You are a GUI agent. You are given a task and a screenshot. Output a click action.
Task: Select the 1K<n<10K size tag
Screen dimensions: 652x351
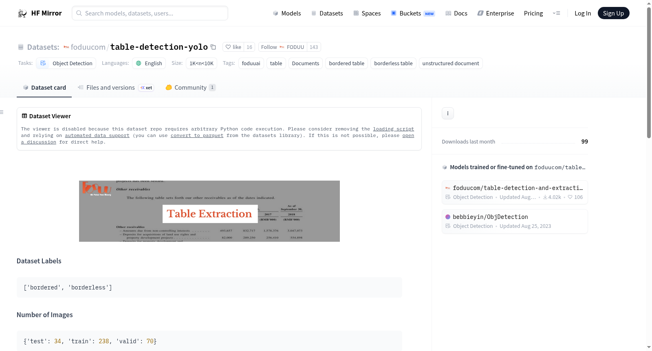(x=201, y=63)
